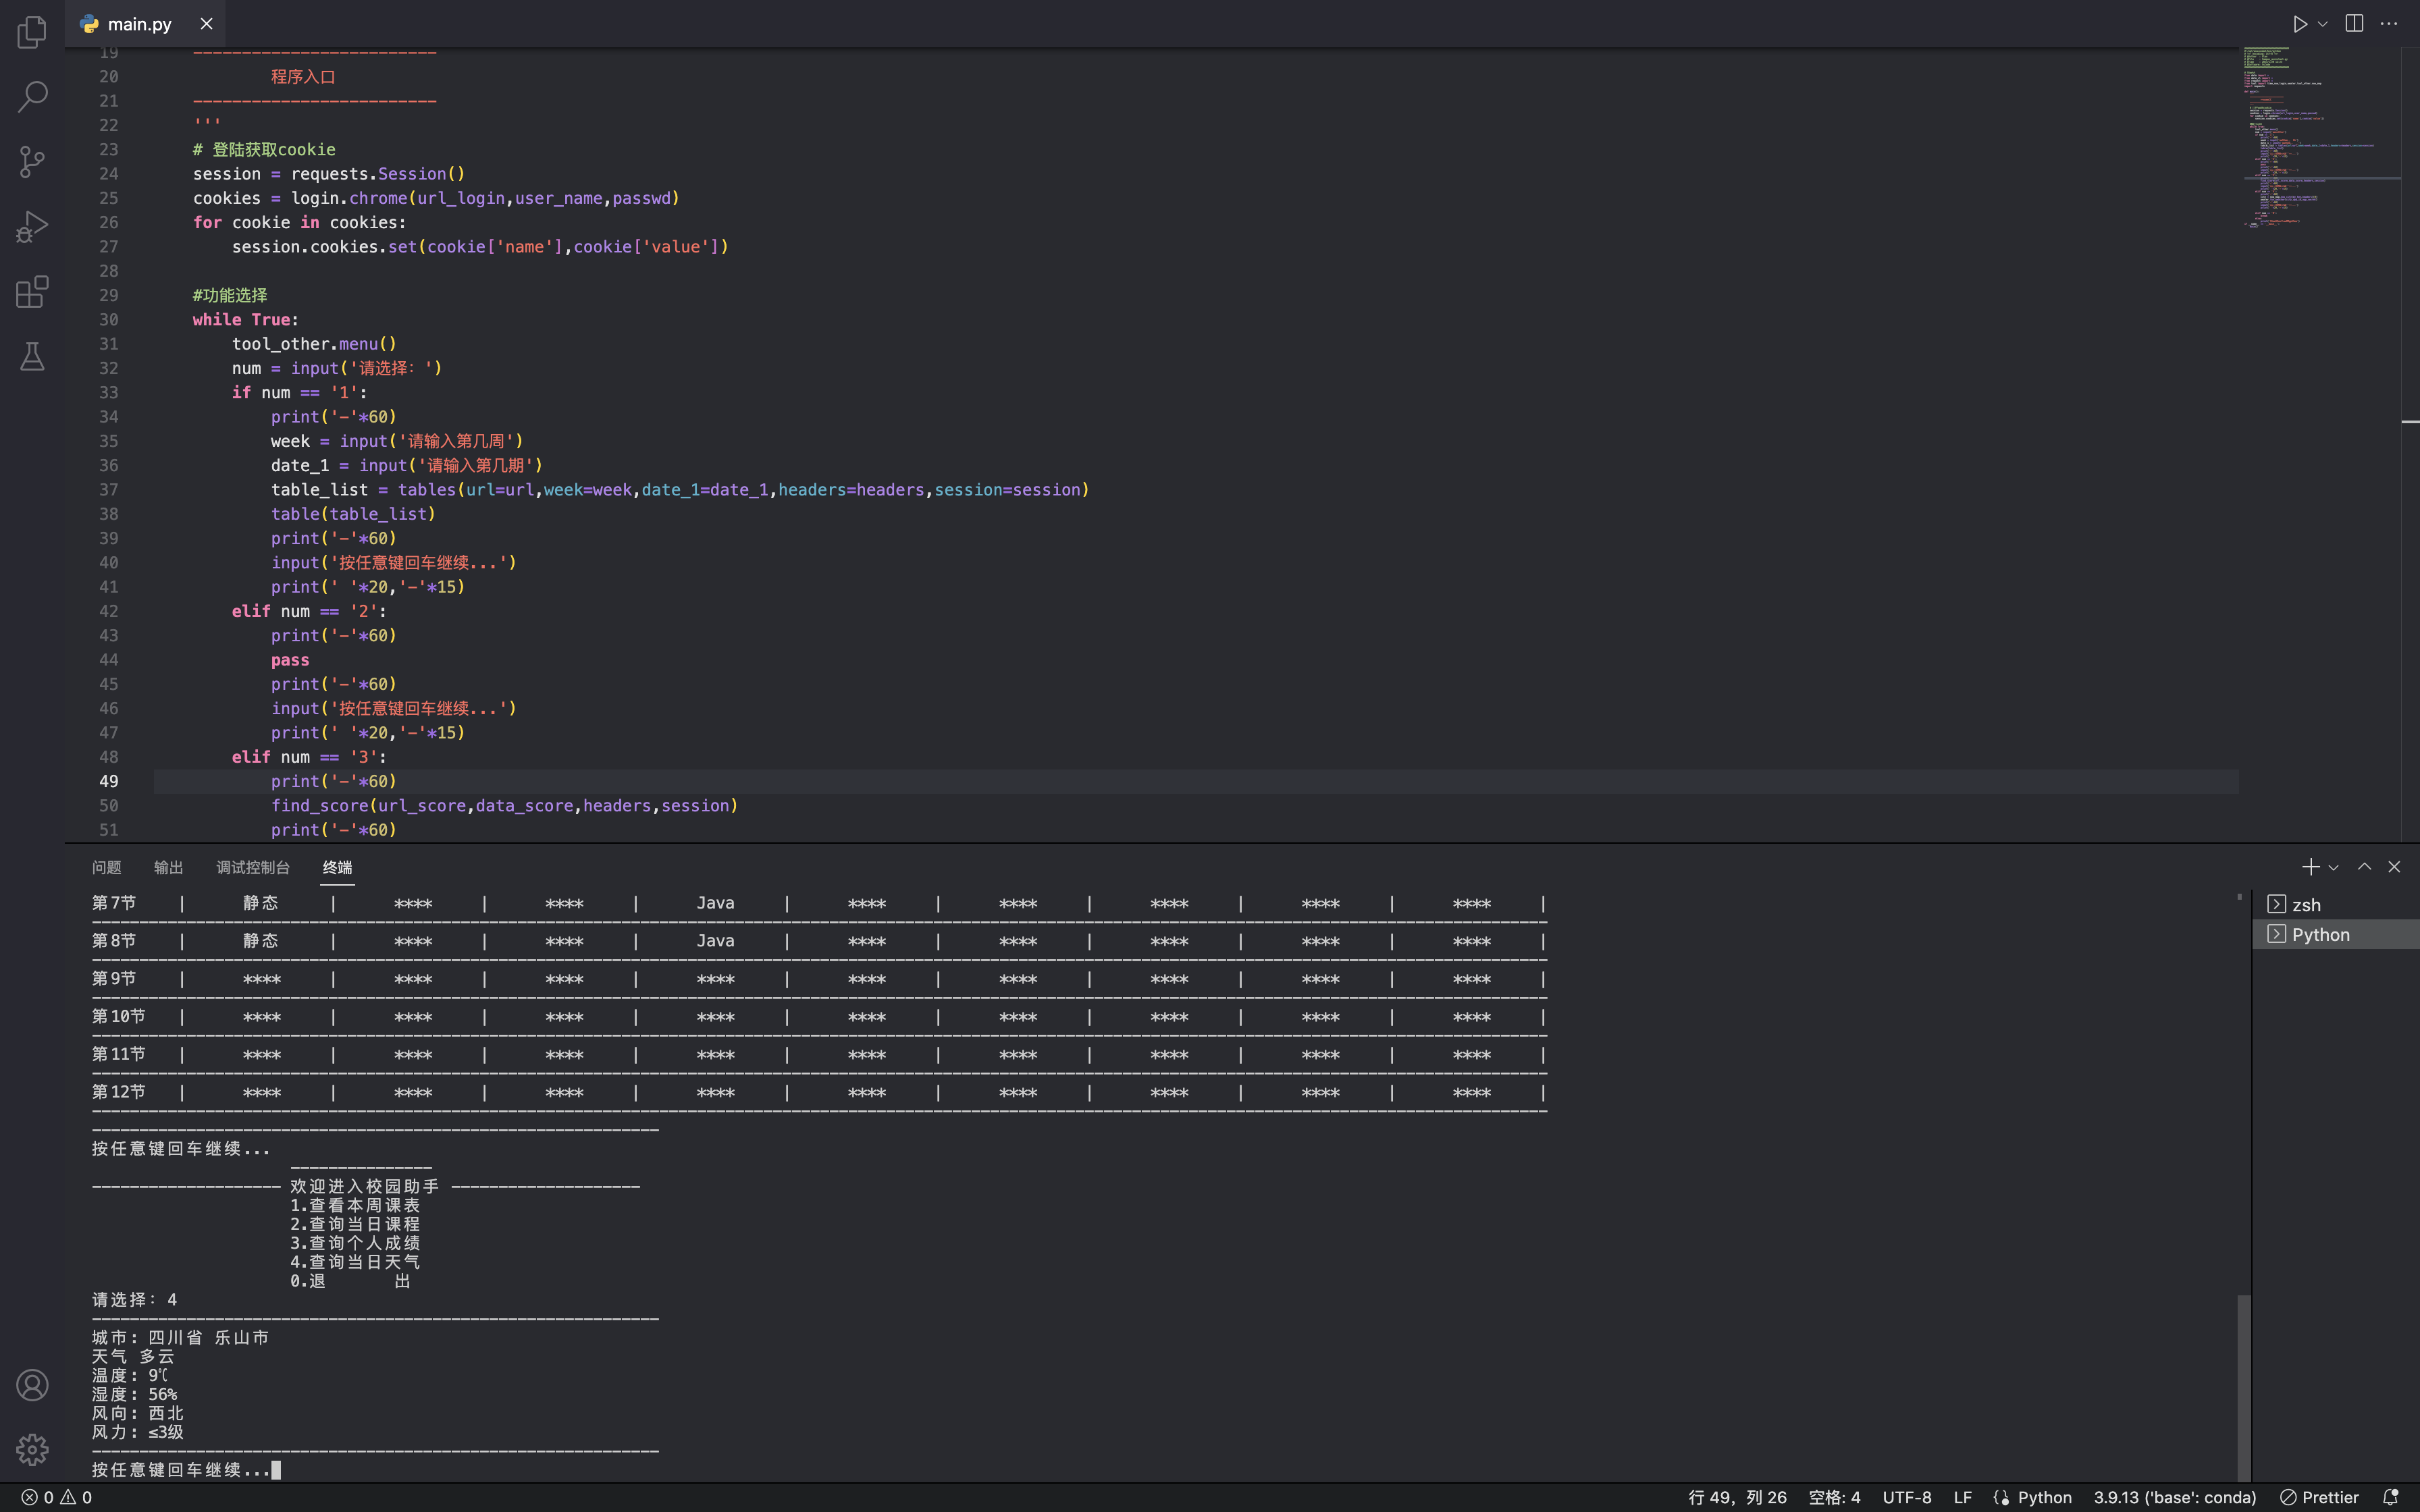Click '4.查询当日天气' in the terminal menu

[x=355, y=1262]
